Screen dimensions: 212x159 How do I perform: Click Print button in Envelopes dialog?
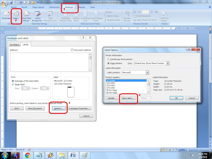click(x=17, y=108)
